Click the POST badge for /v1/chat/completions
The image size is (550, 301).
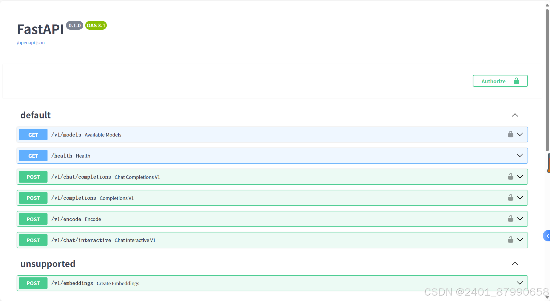(x=33, y=177)
